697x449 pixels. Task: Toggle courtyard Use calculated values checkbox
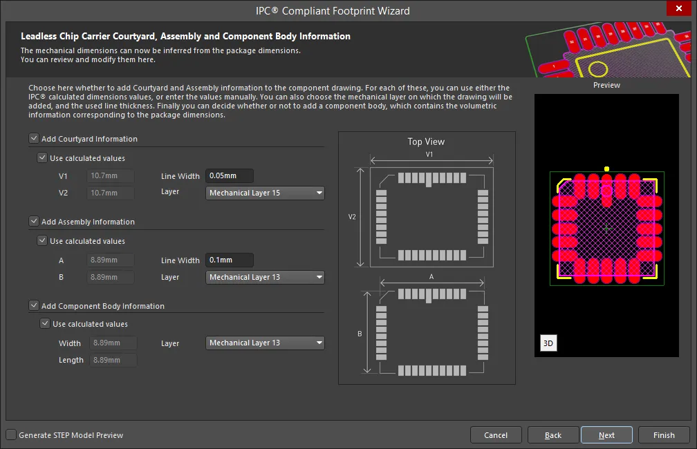(42, 157)
